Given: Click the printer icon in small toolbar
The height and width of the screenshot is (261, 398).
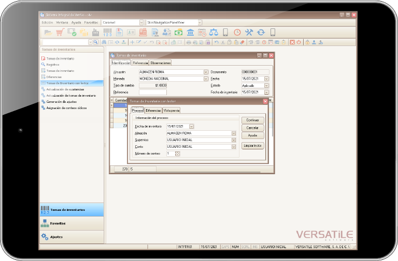Looking at the screenshot, I should [x=189, y=42].
